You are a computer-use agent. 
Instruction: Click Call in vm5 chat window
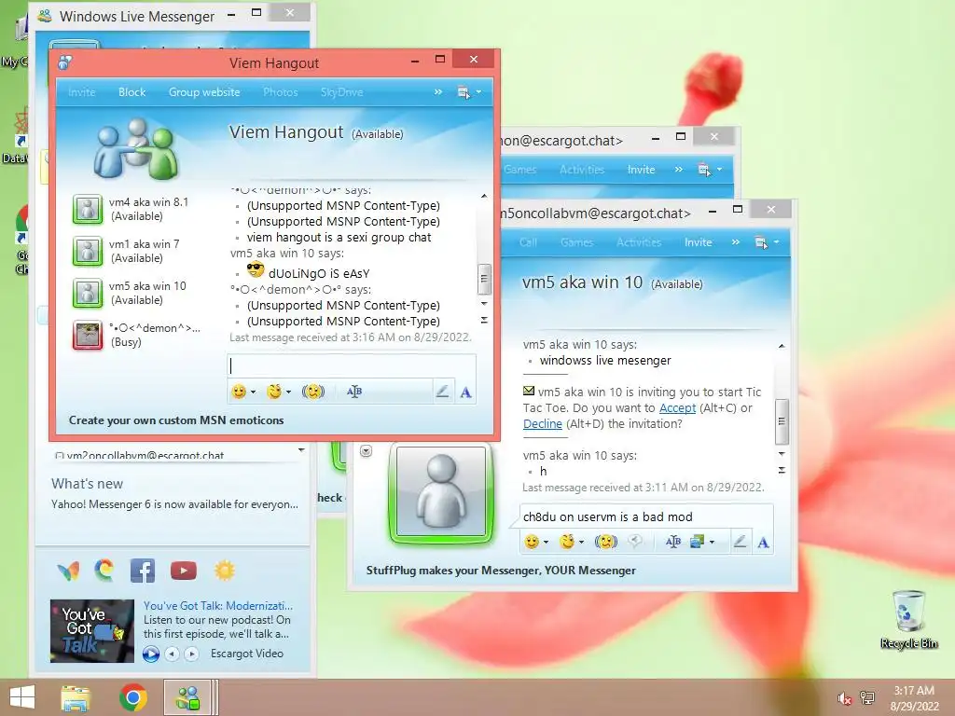(528, 242)
